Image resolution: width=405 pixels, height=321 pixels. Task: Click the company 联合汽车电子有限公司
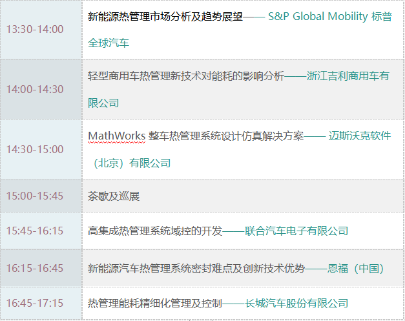[x=296, y=231]
